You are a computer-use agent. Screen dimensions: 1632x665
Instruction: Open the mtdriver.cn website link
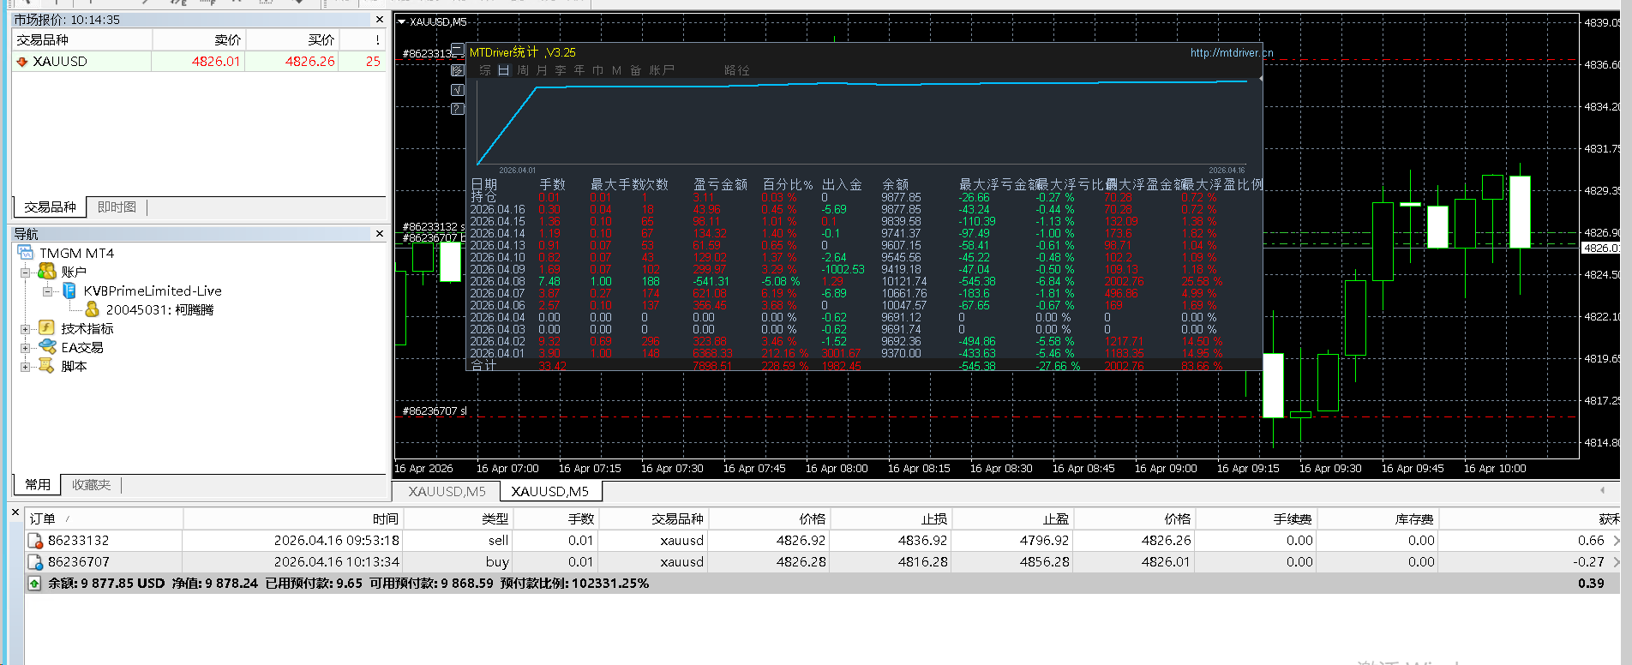[x=1231, y=53]
